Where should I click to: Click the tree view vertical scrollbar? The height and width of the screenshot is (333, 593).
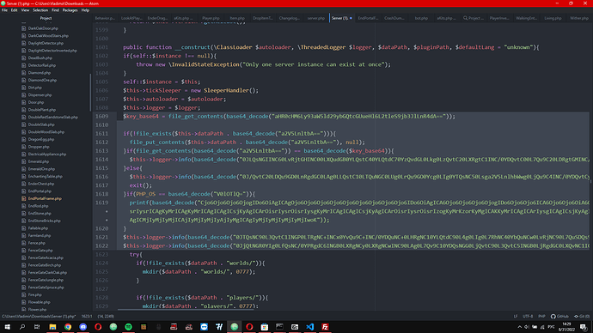pos(90,93)
